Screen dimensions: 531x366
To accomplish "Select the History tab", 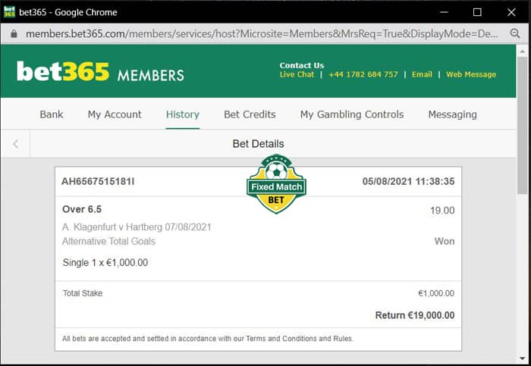I will tap(183, 114).
